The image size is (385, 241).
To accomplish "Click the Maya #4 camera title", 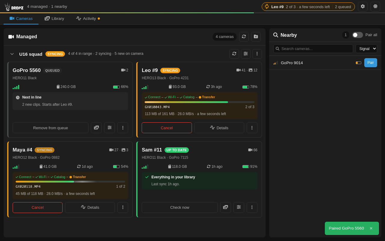I will [22, 150].
